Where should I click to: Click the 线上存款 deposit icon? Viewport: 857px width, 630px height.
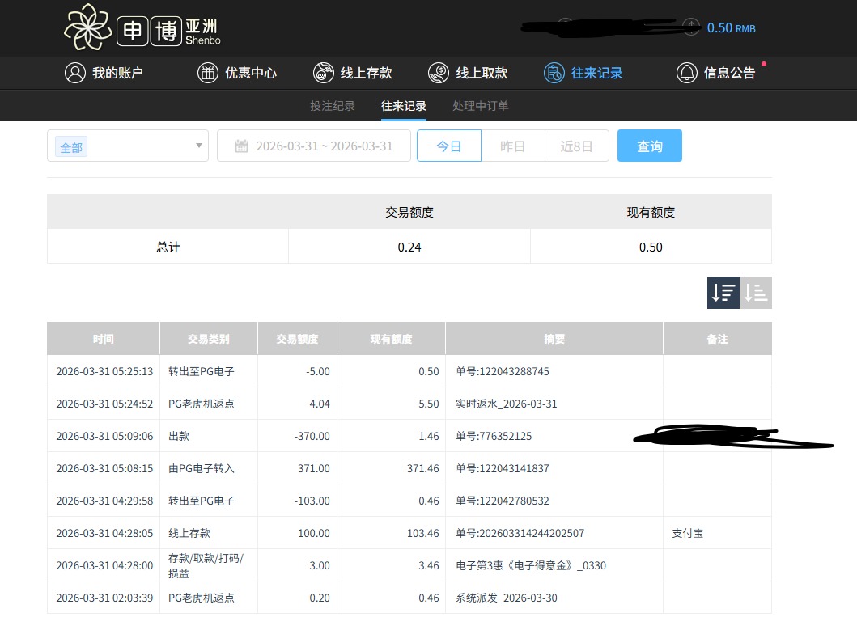pos(324,73)
